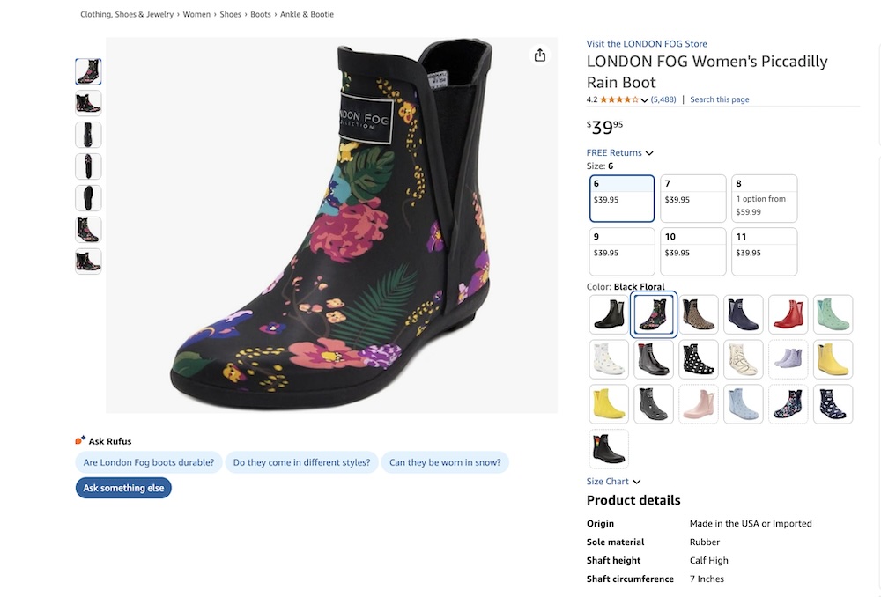Go to the Boots breadcrumb category

[261, 14]
